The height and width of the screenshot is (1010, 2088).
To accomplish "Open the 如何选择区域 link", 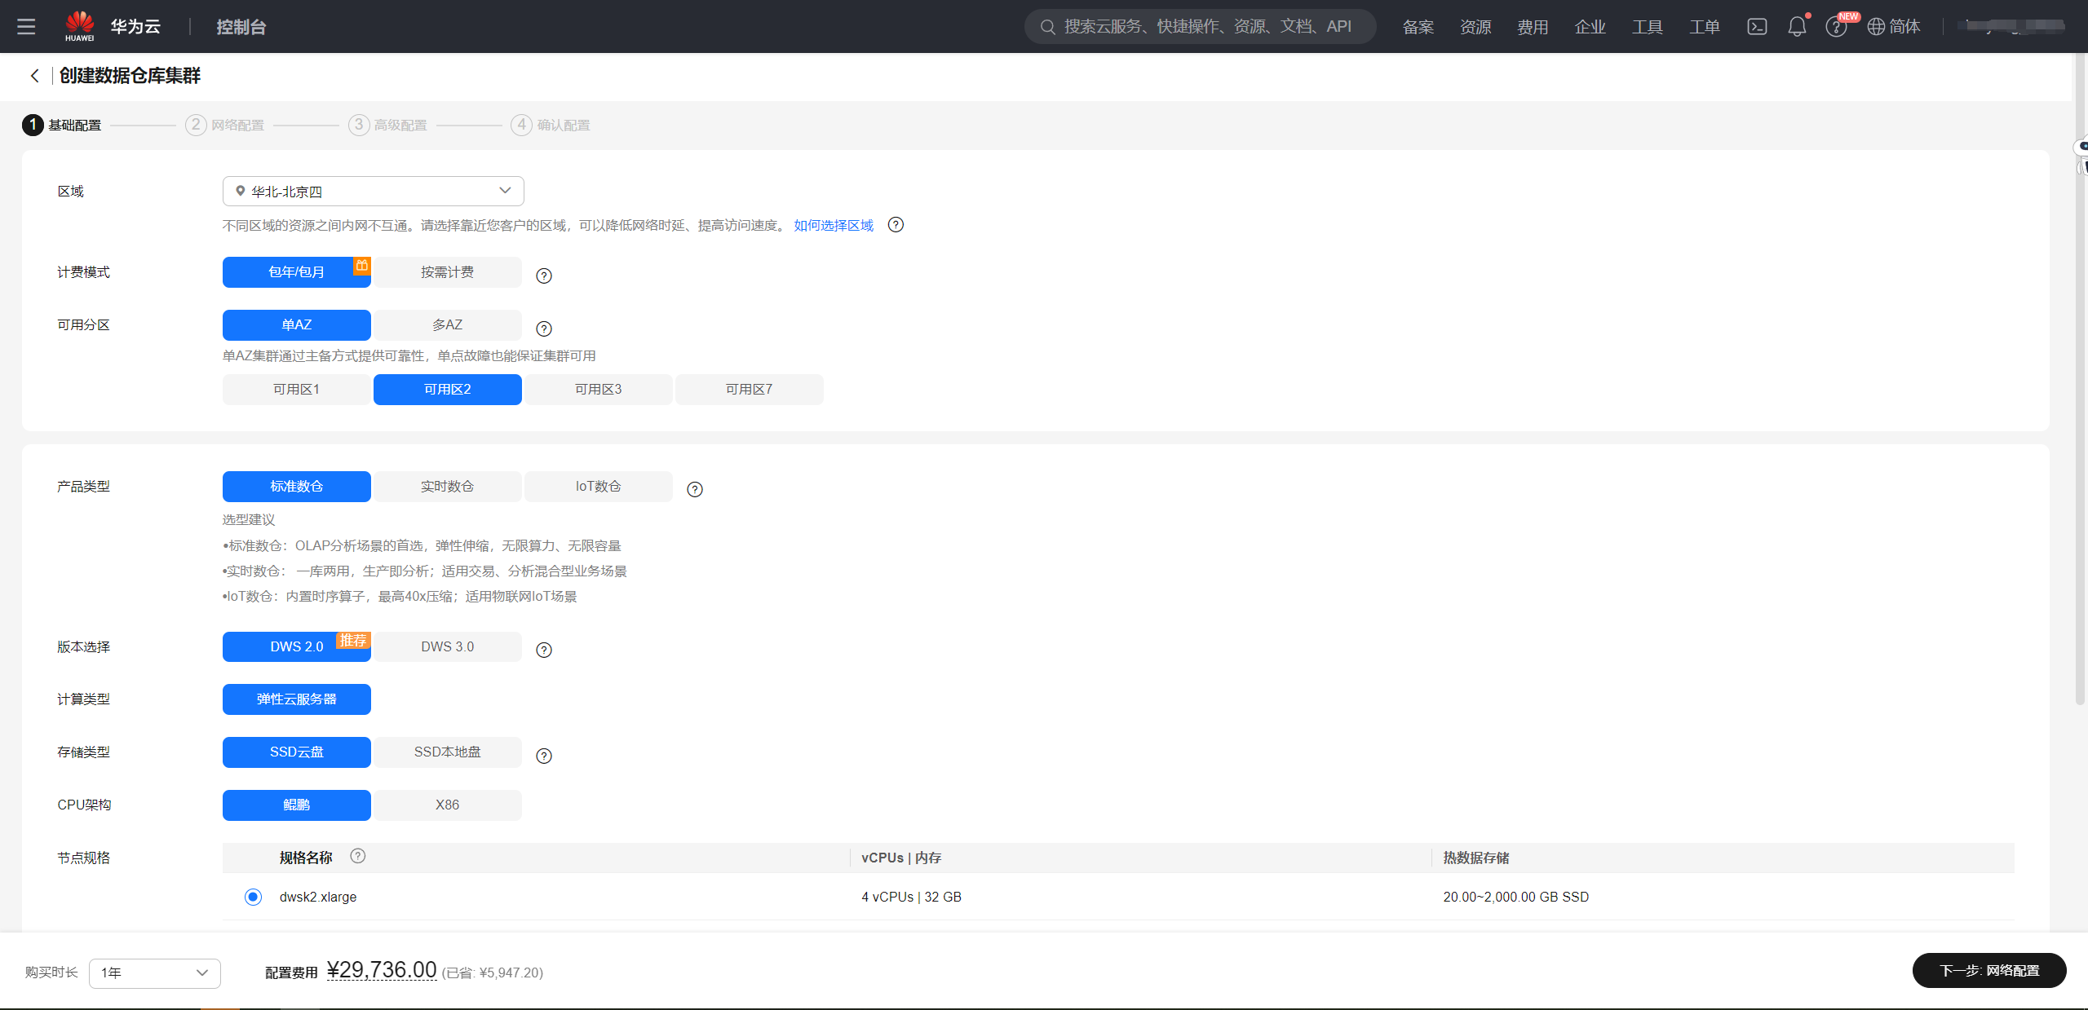I will click(833, 225).
